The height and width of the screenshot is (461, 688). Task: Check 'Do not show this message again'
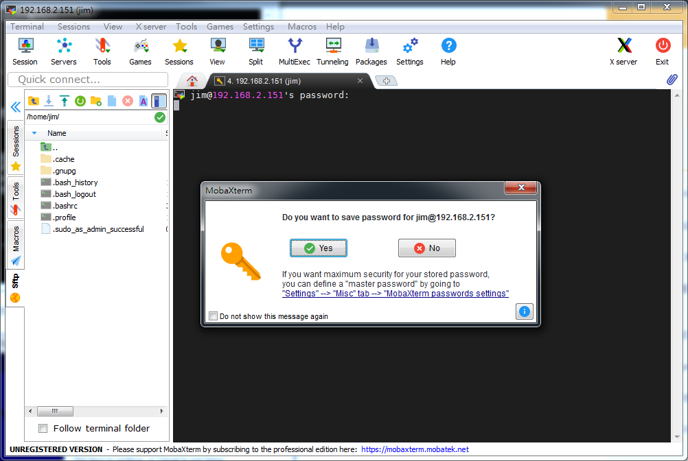tap(214, 316)
